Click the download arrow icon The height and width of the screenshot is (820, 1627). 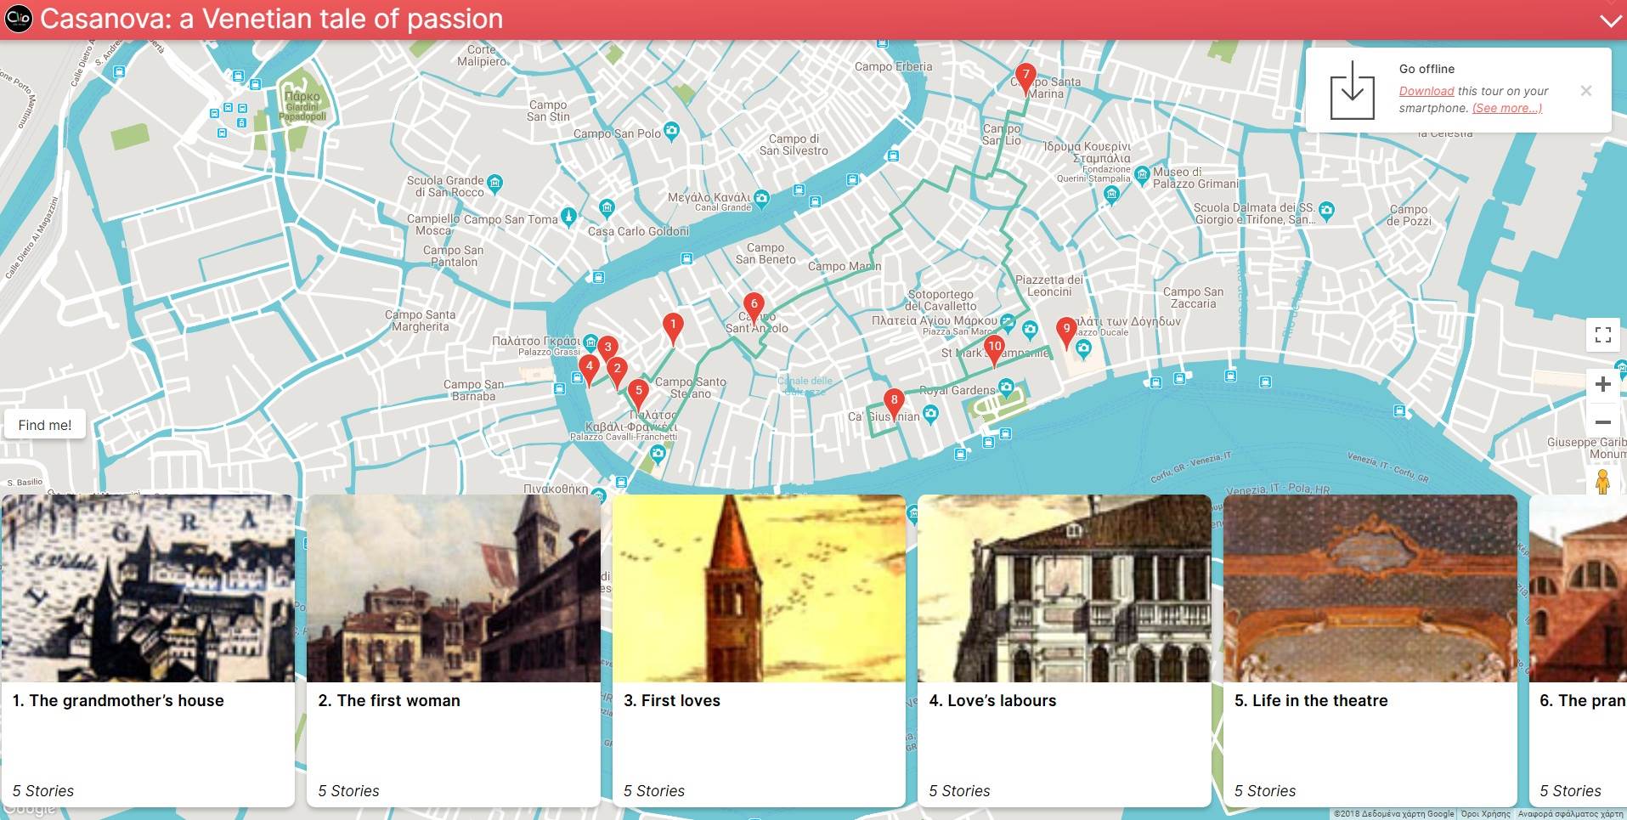pos(1352,90)
